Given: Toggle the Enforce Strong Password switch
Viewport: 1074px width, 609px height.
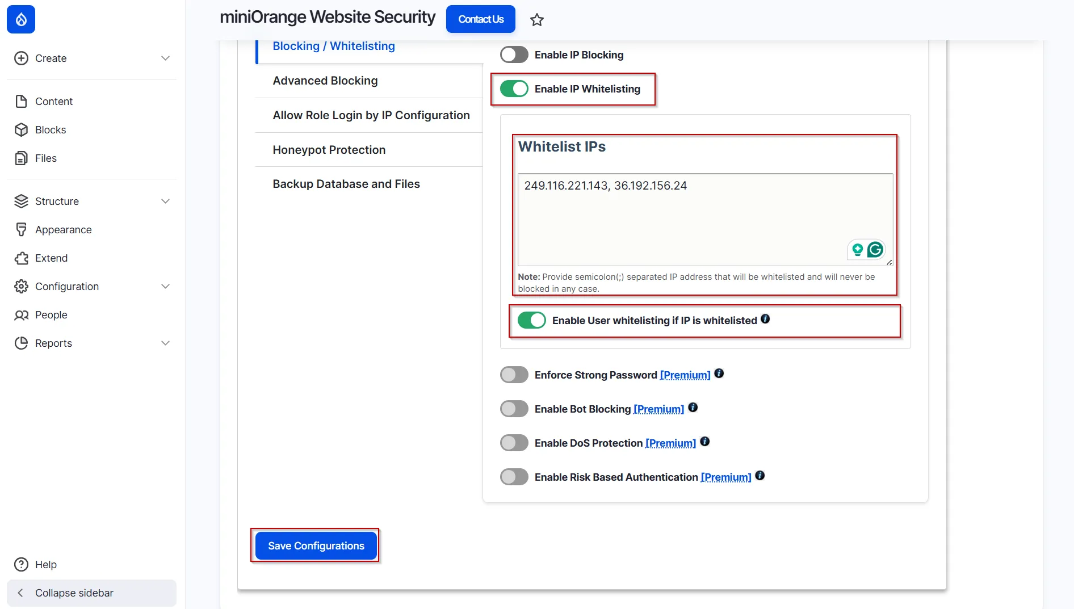Looking at the screenshot, I should click(514, 375).
